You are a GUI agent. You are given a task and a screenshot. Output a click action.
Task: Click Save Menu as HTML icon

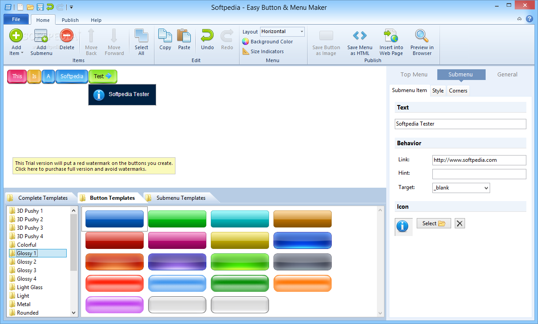click(x=359, y=35)
